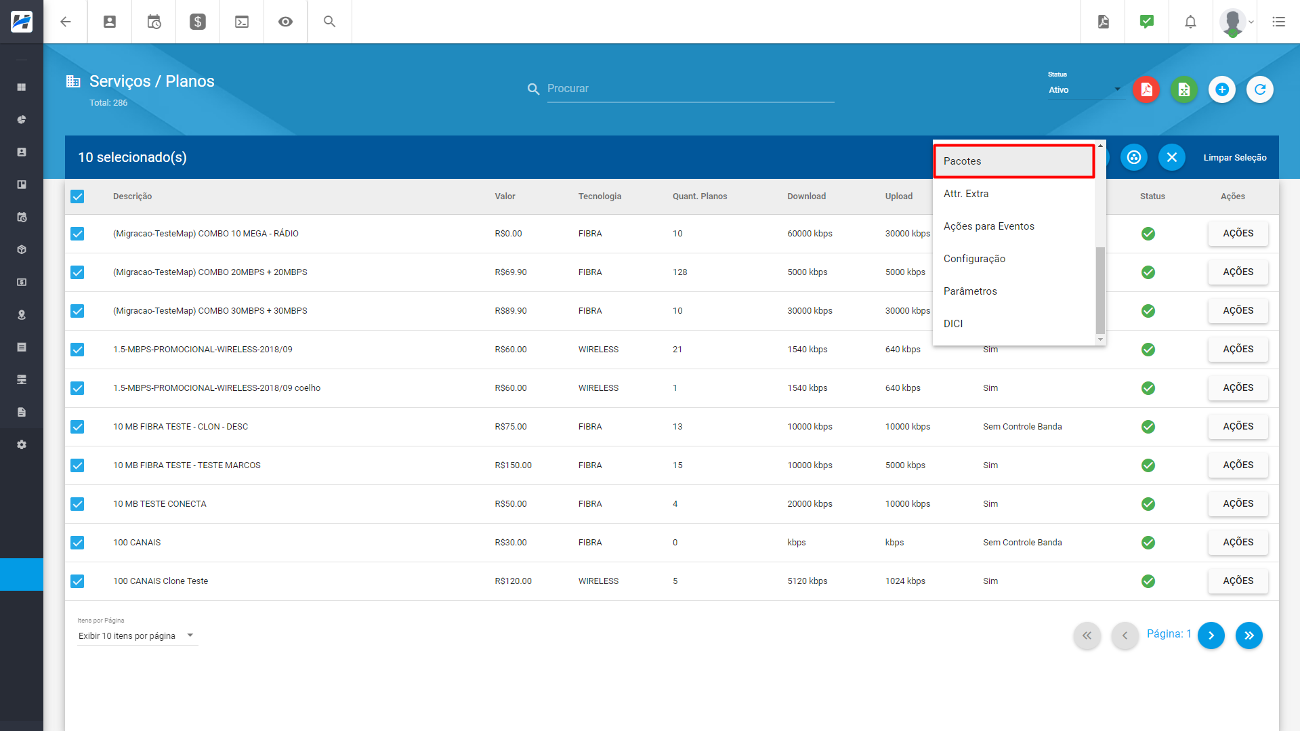1300x731 pixels.
Task: Open the user avatar menu
Action: point(1236,22)
